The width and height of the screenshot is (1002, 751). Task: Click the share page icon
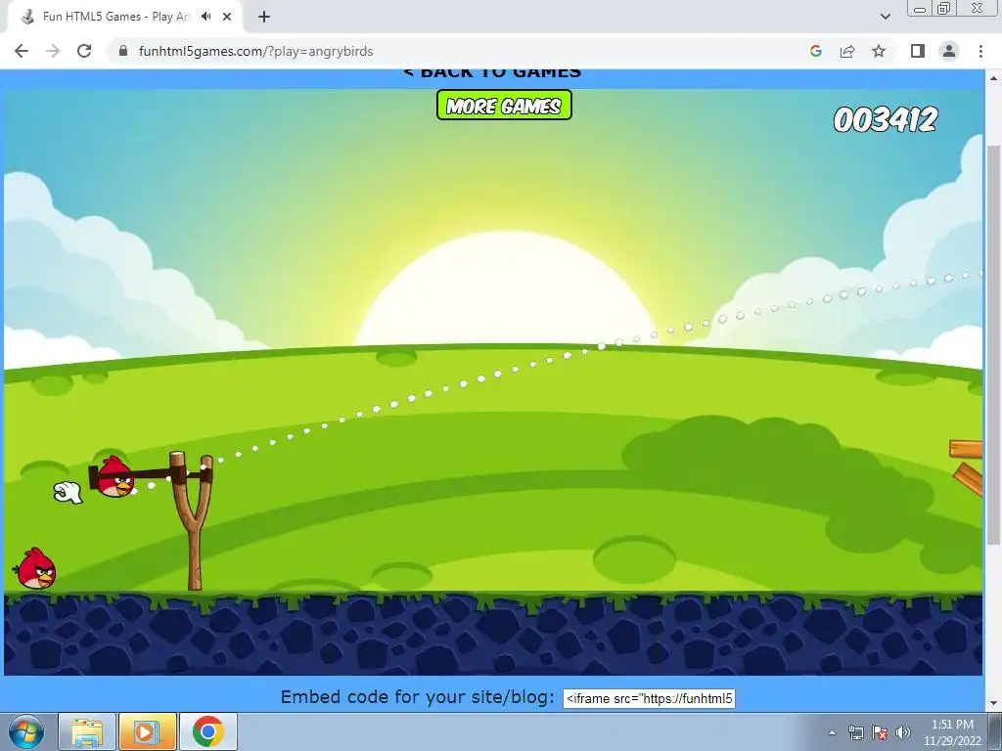coord(847,51)
